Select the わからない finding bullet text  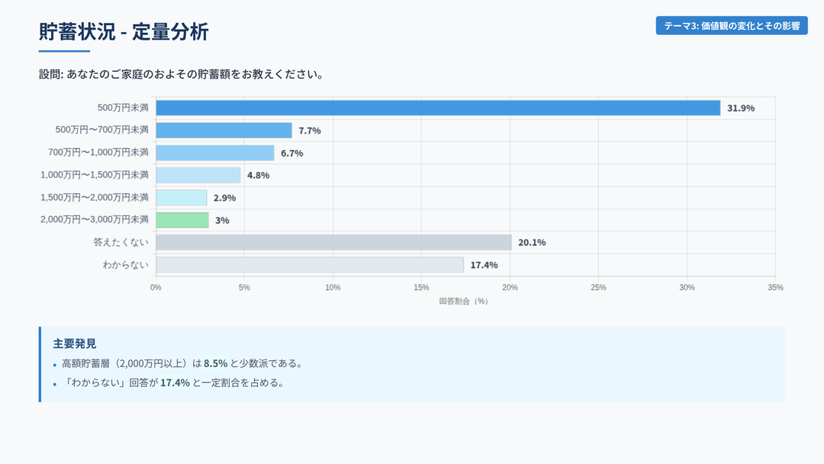[x=172, y=383]
